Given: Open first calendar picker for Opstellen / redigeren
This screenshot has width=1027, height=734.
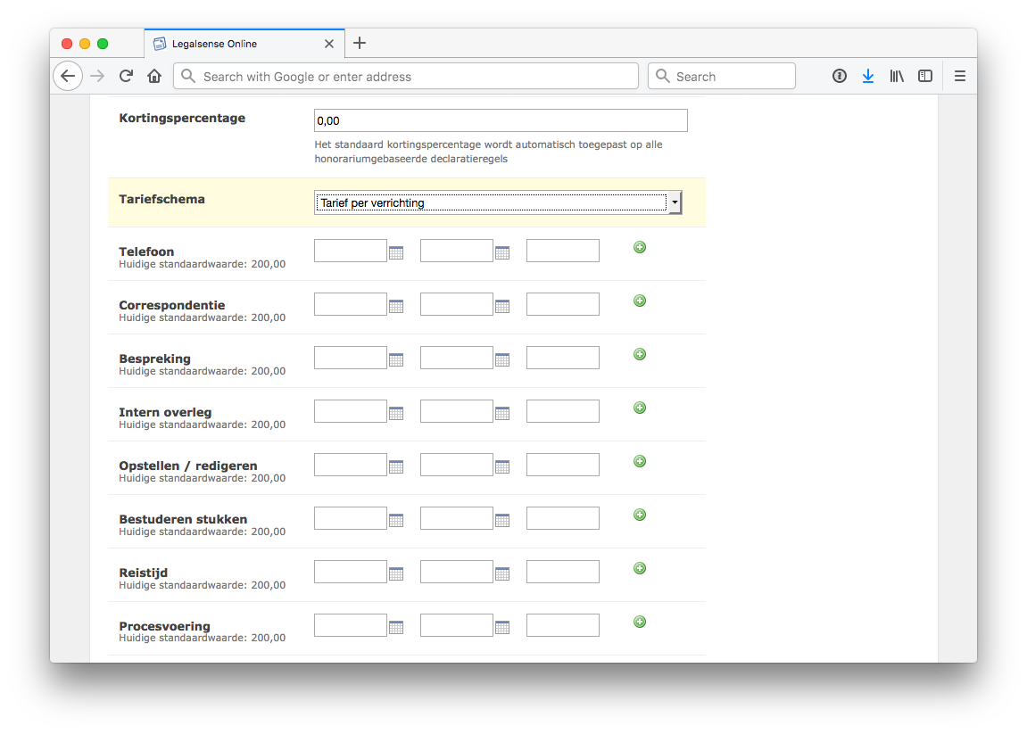Looking at the screenshot, I should [396, 466].
